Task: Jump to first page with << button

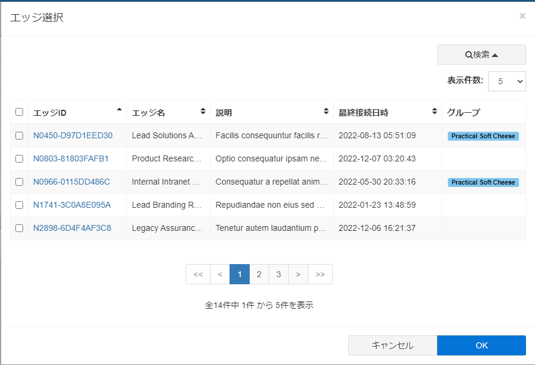Action: tap(198, 274)
